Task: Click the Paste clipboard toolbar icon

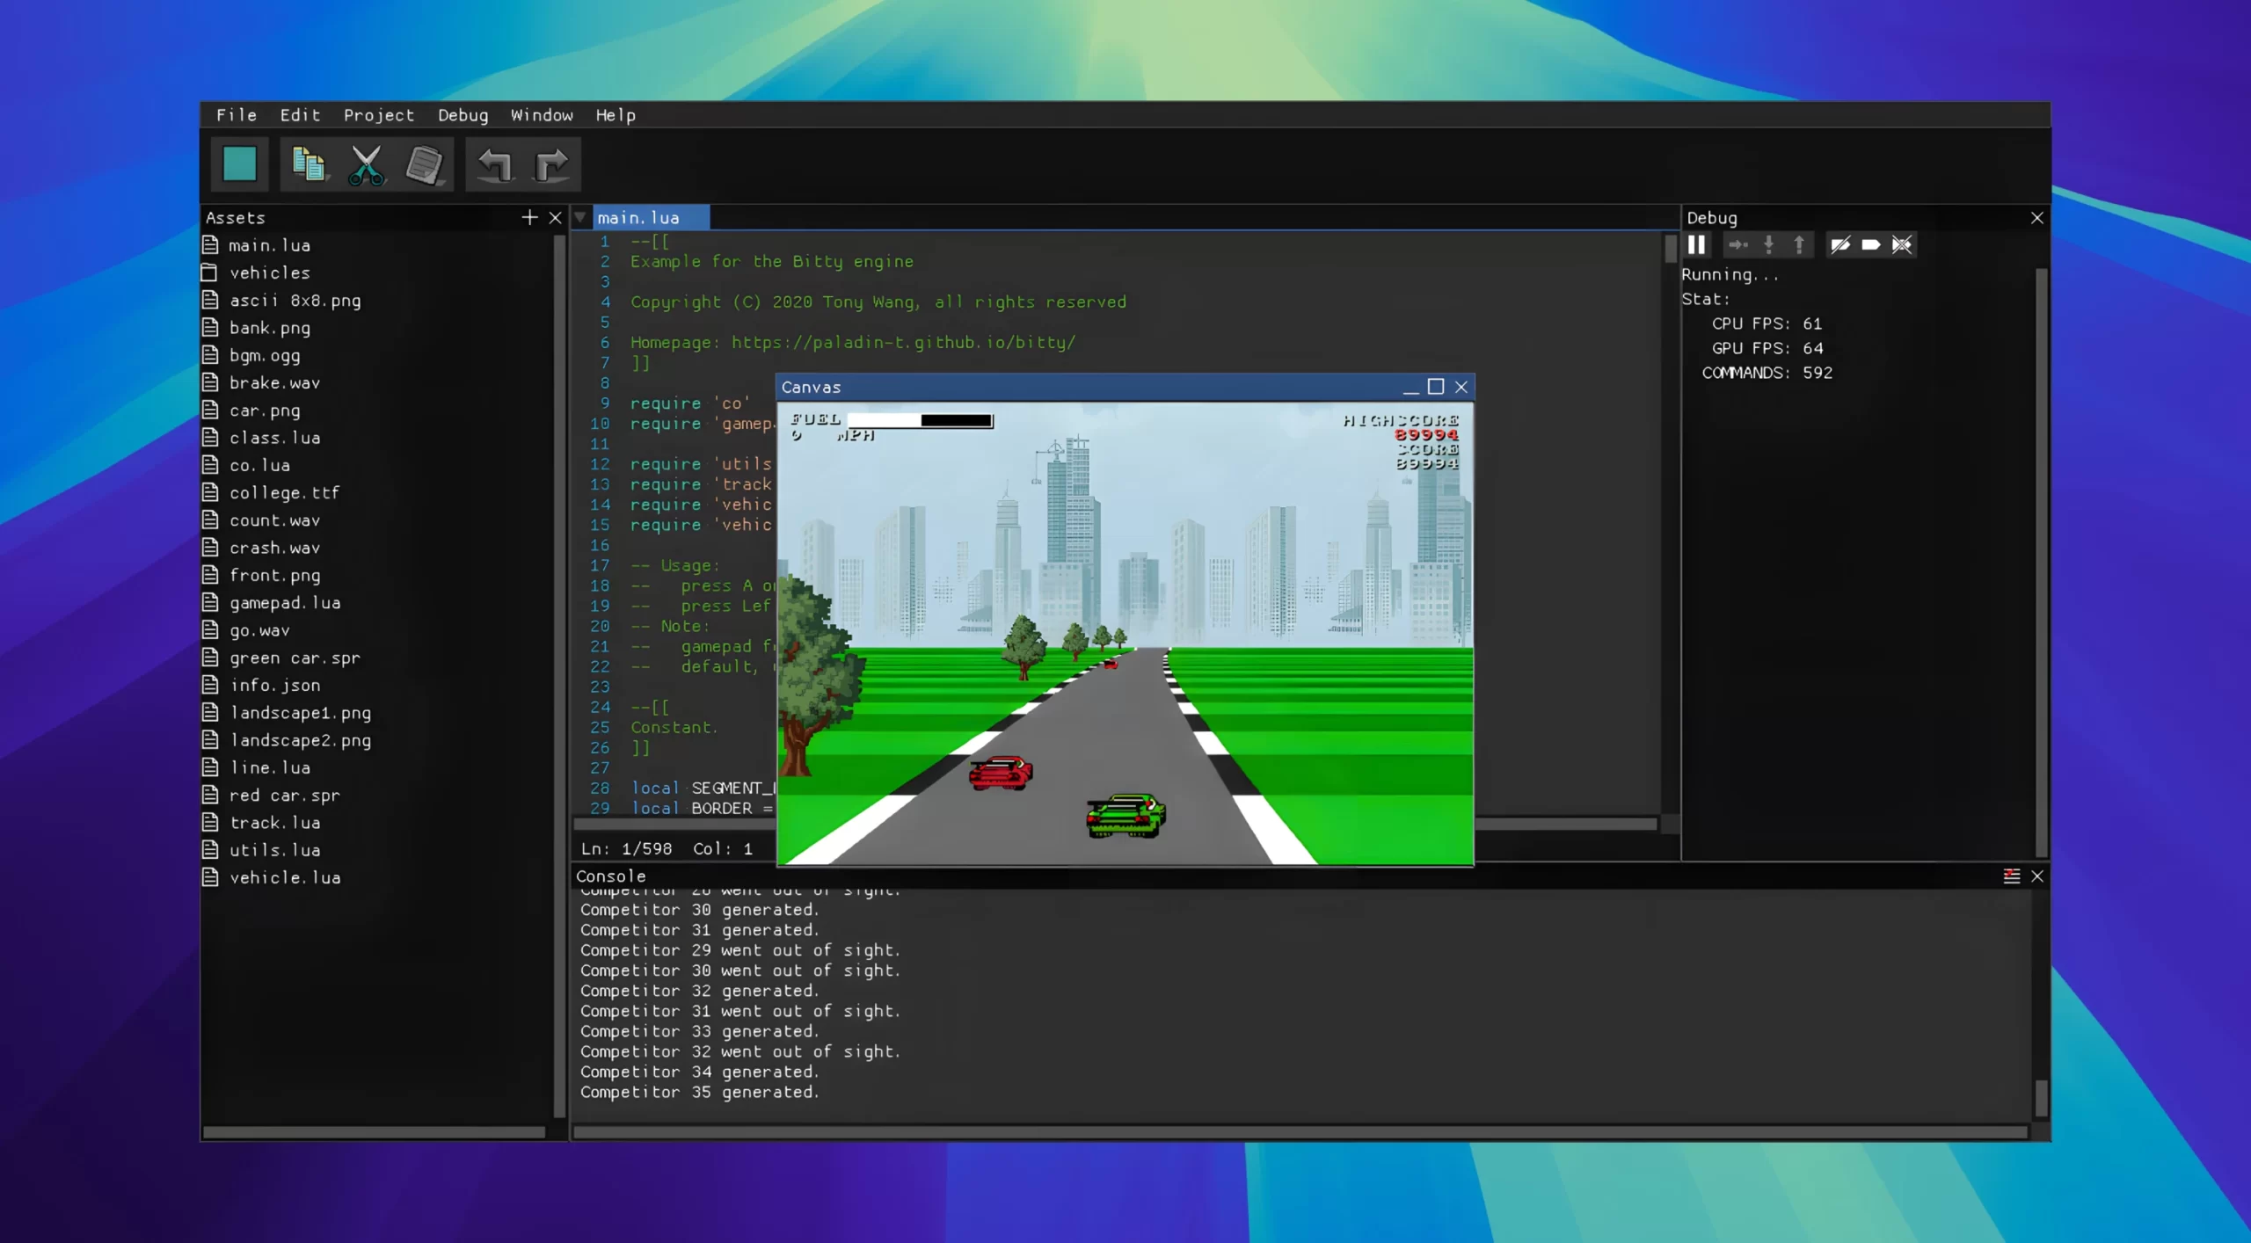Action: tap(425, 164)
